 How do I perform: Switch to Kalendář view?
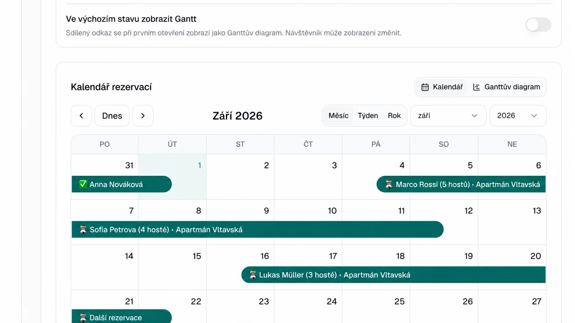tap(442, 87)
